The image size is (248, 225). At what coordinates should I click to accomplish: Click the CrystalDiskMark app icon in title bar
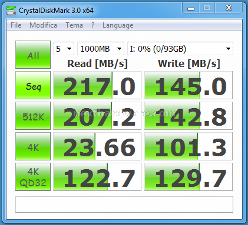(x=11, y=11)
